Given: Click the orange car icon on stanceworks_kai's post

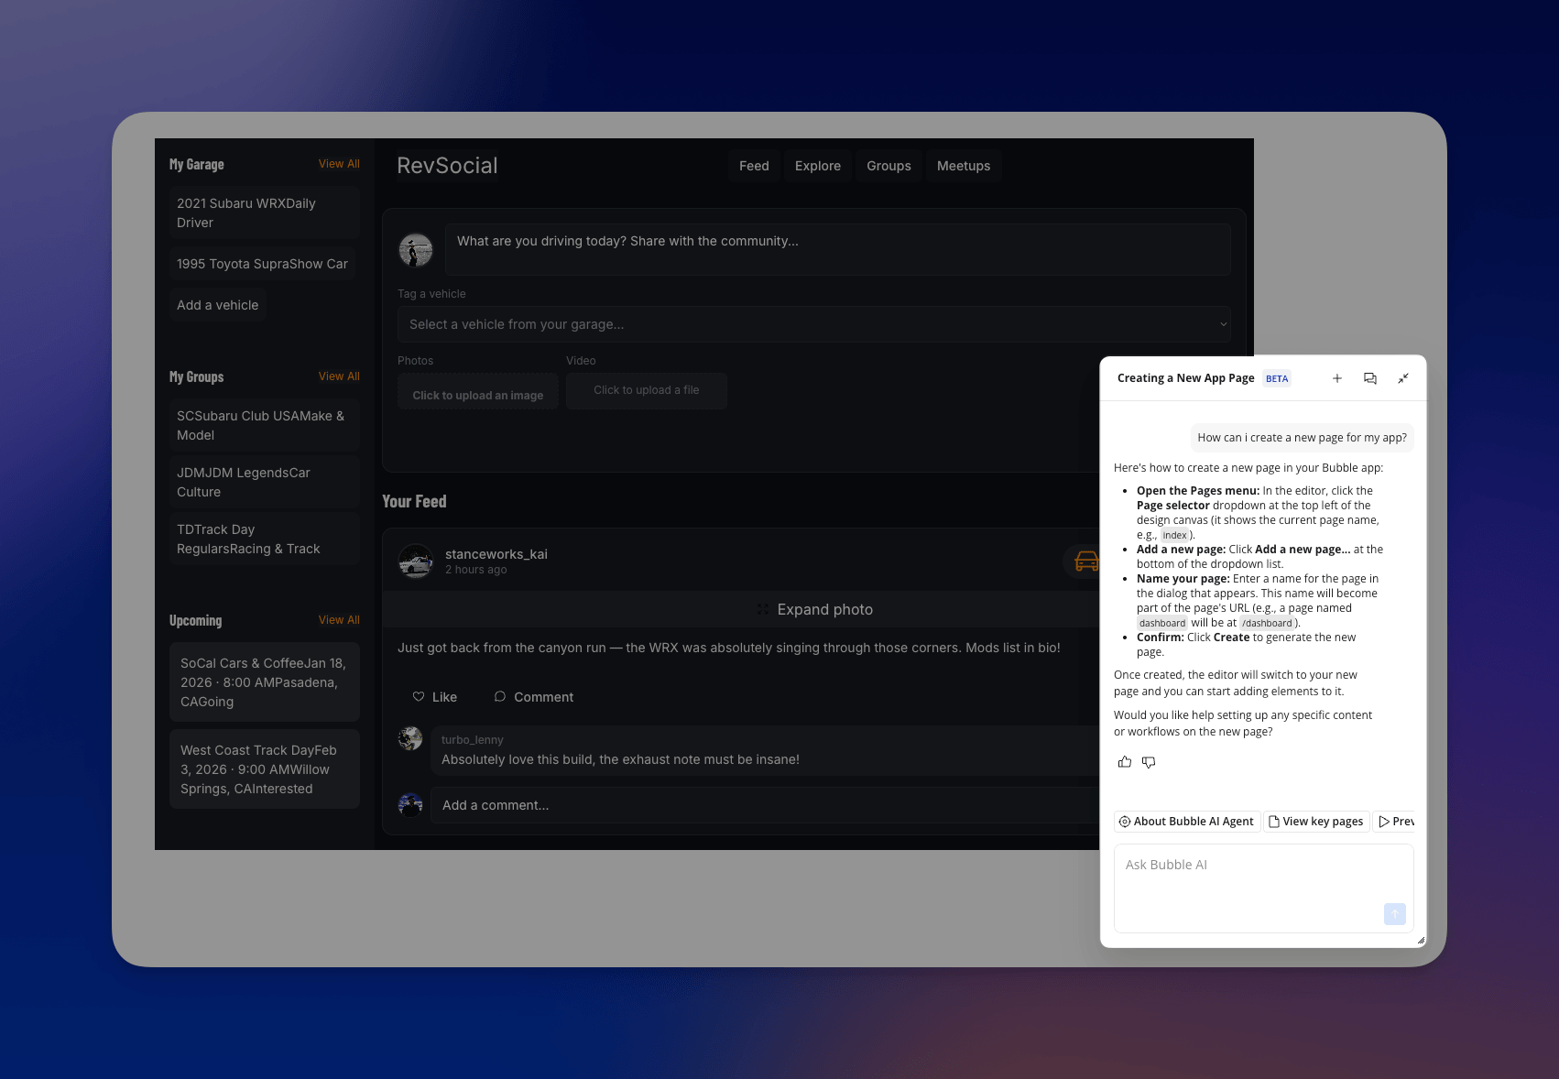Looking at the screenshot, I should pos(1085,561).
